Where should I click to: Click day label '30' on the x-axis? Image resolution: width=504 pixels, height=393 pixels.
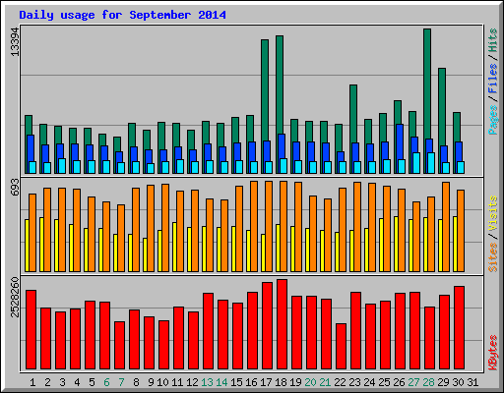point(458,382)
